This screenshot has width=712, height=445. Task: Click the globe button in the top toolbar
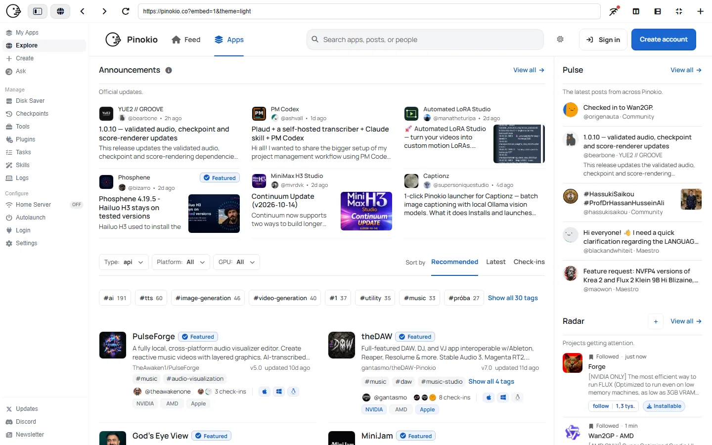(60, 11)
